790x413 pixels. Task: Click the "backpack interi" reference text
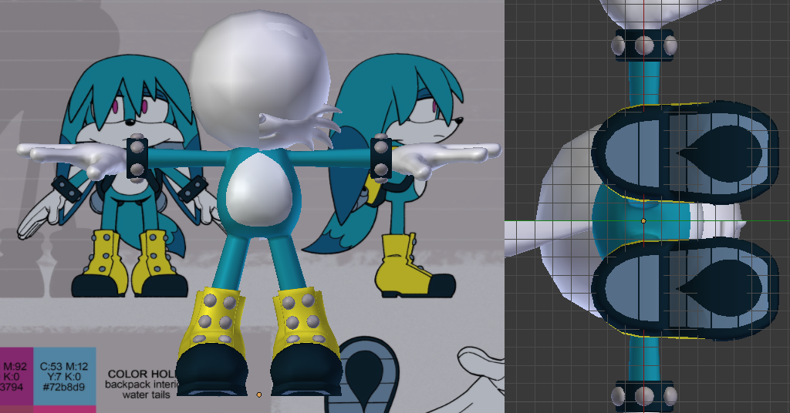pos(142,384)
